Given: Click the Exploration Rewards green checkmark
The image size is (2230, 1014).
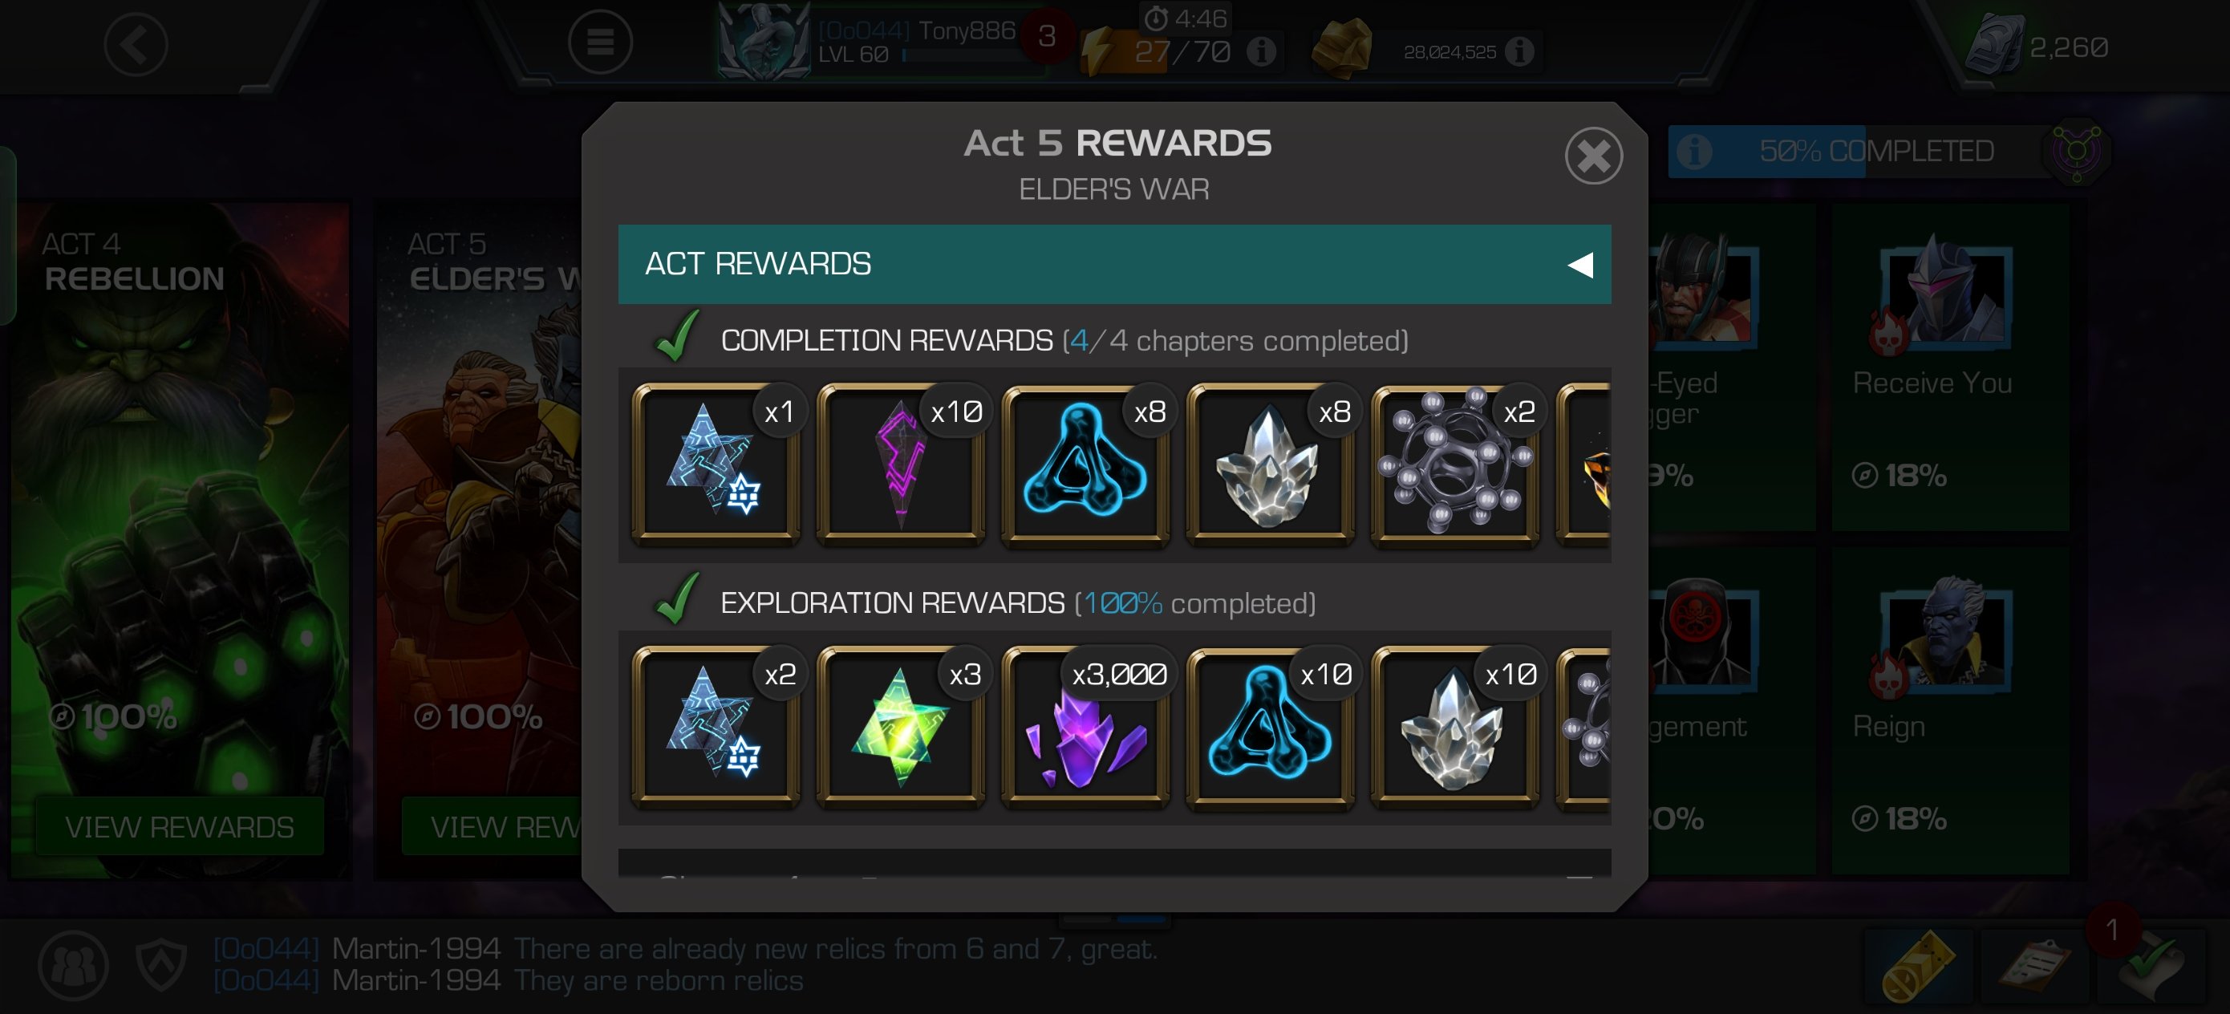Looking at the screenshot, I should click(x=677, y=598).
